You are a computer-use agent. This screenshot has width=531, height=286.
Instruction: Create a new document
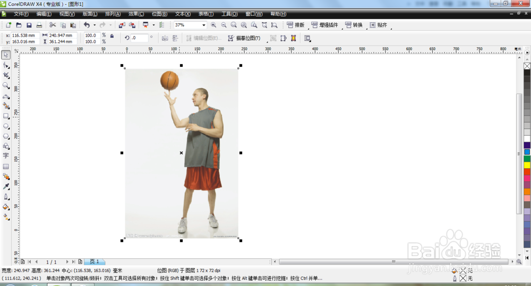click(x=8, y=25)
